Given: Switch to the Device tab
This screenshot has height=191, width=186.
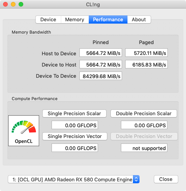Looking at the screenshot, I should pos(48,20).
